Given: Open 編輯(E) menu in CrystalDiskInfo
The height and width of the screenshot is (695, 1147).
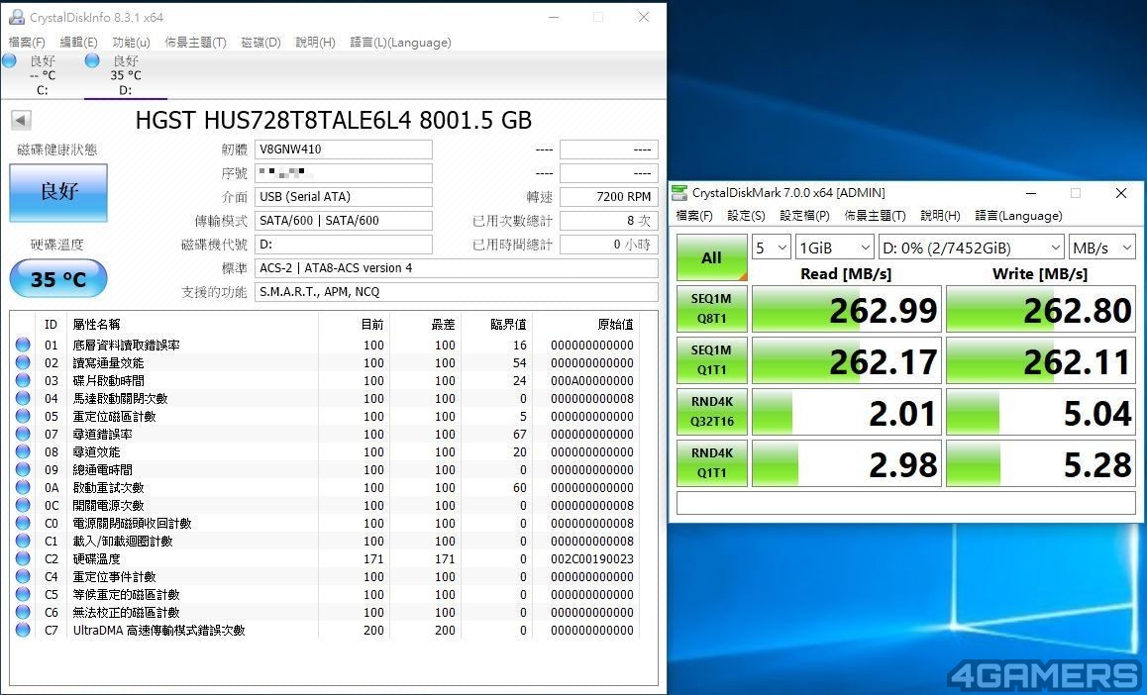Looking at the screenshot, I should (78, 43).
